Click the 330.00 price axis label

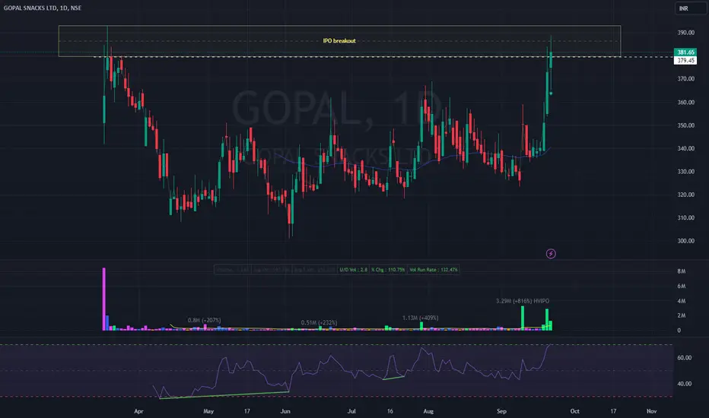[x=685, y=171]
